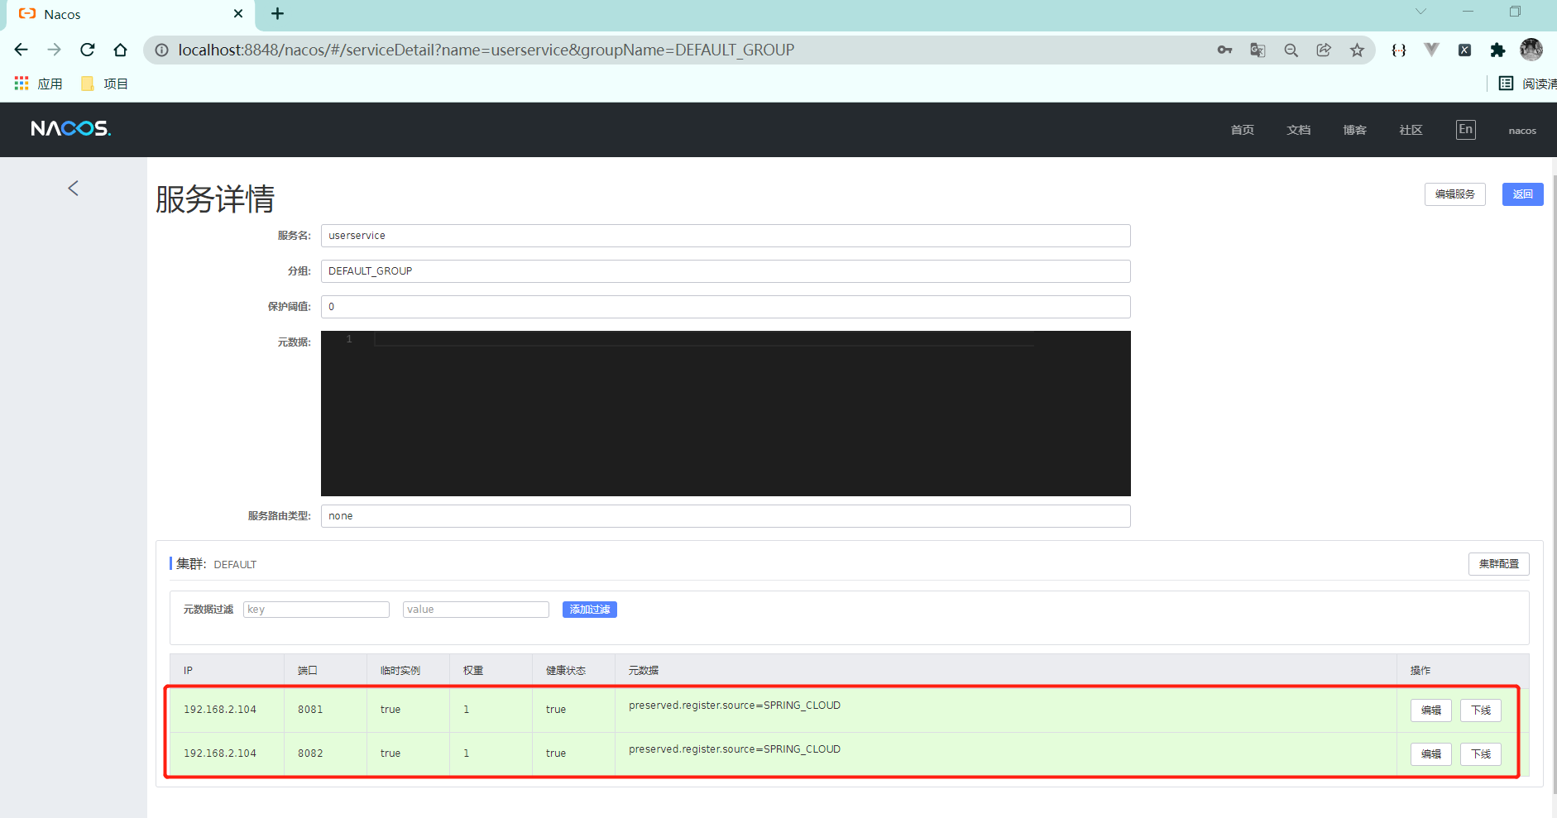Click the metadata text in the 8081 row
1557x818 pixels.
(735, 706)
